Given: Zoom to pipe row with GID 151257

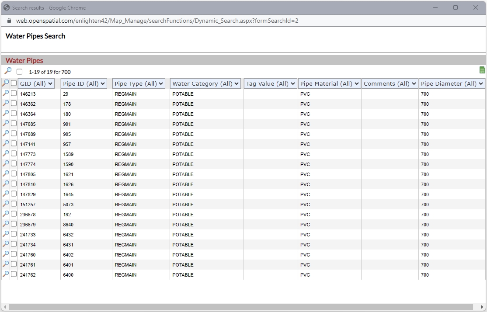Looking at the screenshot, I should (x=6, y=204).
